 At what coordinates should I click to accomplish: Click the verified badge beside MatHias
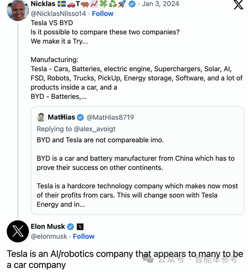tap(81, 118)
